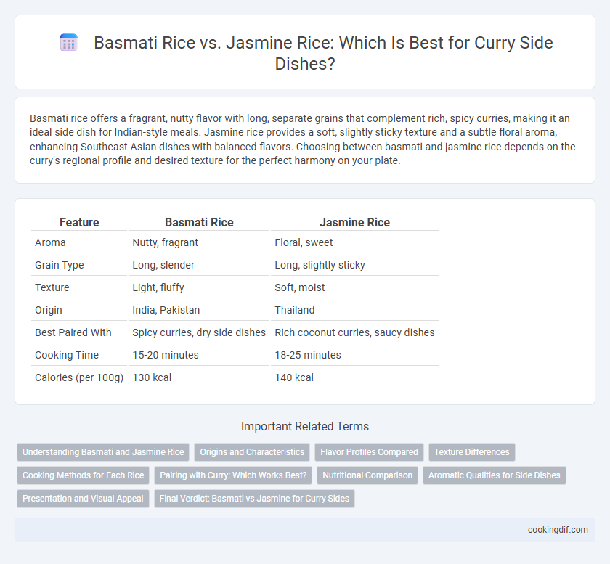
Task: Click the 'Jasmine Rice' column header
Action: (x=354, y=222)
